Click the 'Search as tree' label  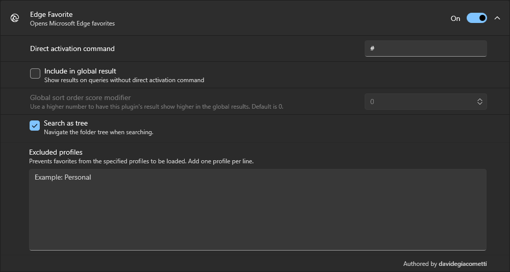(66, 123)
